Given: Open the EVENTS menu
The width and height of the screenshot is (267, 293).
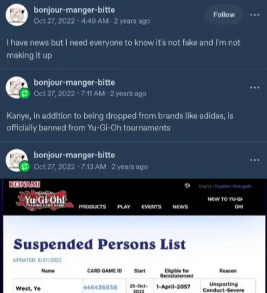Looking at the screenshot, I should point(151,207).
